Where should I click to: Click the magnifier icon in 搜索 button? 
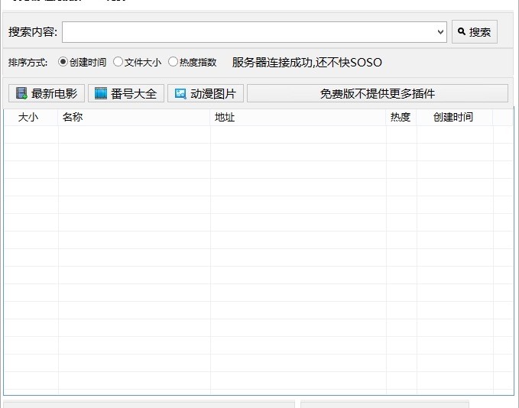click(462, 31)
